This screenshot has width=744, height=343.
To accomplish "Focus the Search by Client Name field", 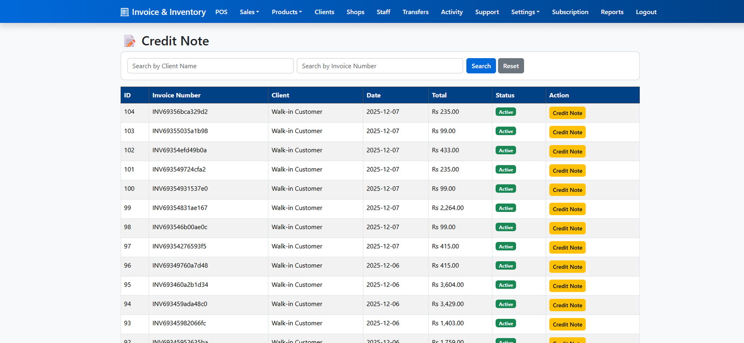I will [x=210, y=66].
